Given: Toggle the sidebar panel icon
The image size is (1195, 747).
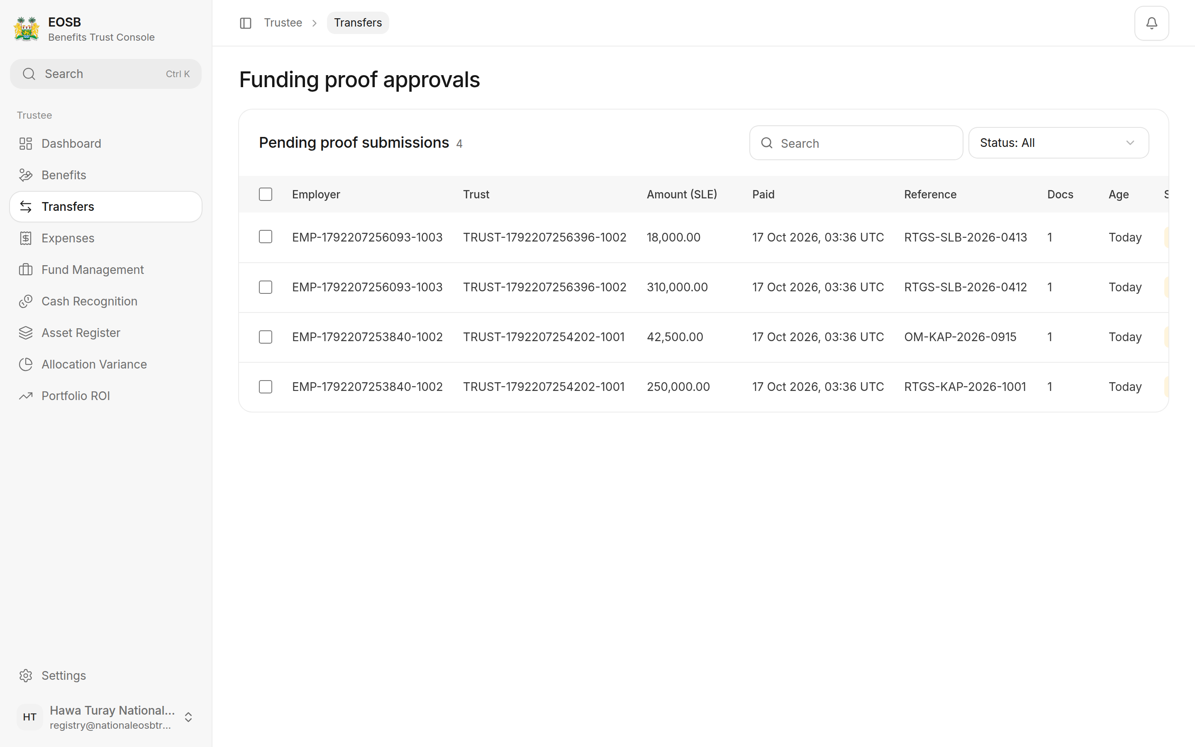Looking at the screenshot, I should (x=245, y=23).
